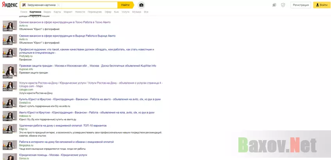Open the Услуги tab
The image size is (331, 160).
pyautogui.click(x=125, y=12)
